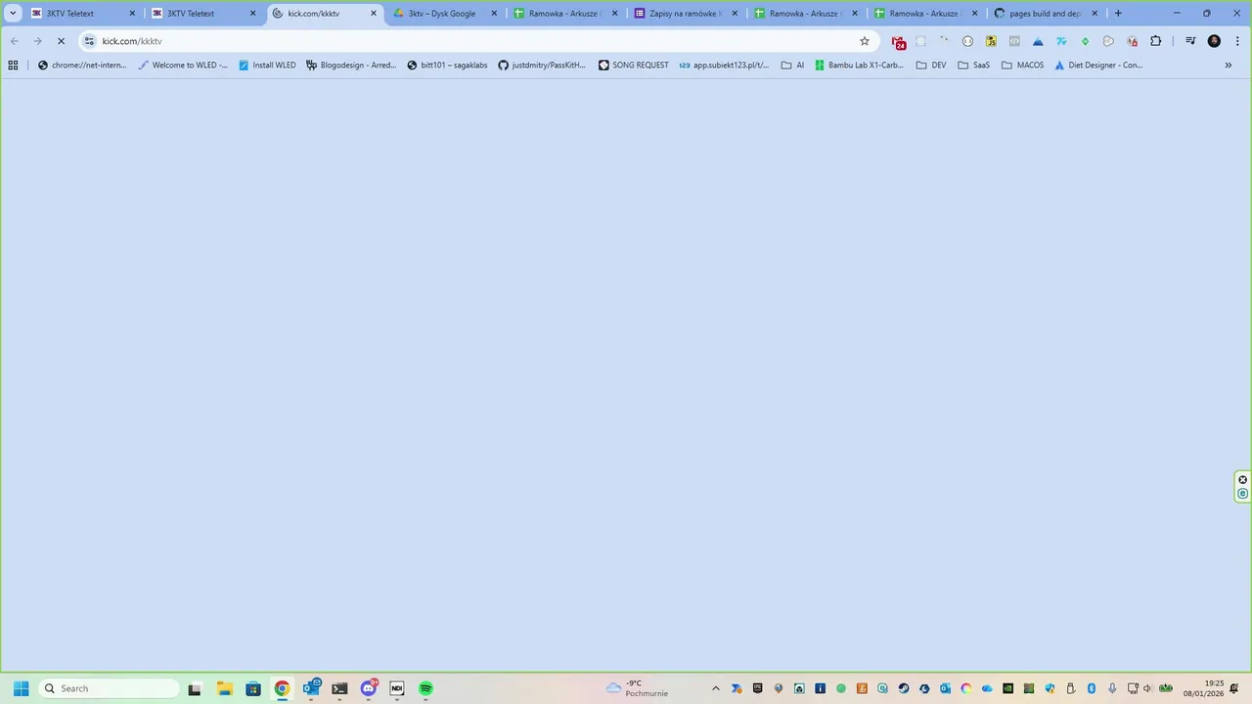
Task: Open Task View on the taskbar
Action: pos(195,688)
